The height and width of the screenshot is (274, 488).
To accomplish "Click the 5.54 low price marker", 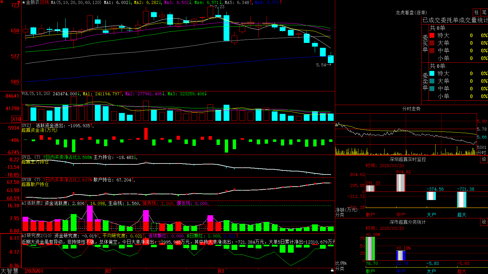I will point(321,65).
